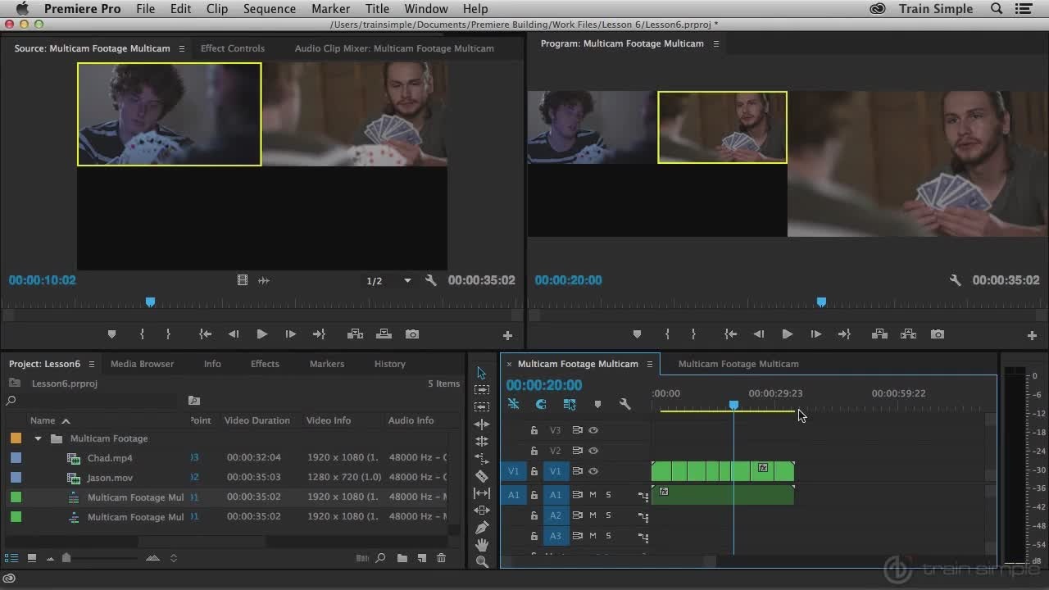Toggle lock on track V3

point(534,430)
